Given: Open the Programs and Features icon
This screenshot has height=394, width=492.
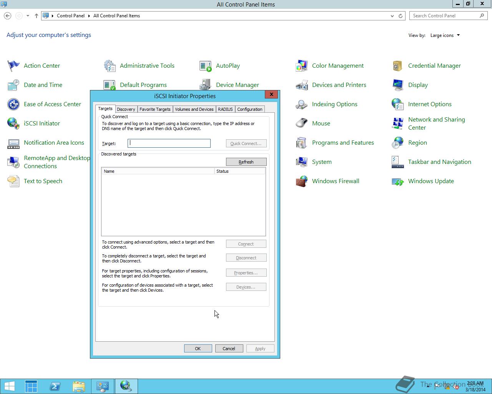Looking at the screenshot, I should tap(302, 143).
